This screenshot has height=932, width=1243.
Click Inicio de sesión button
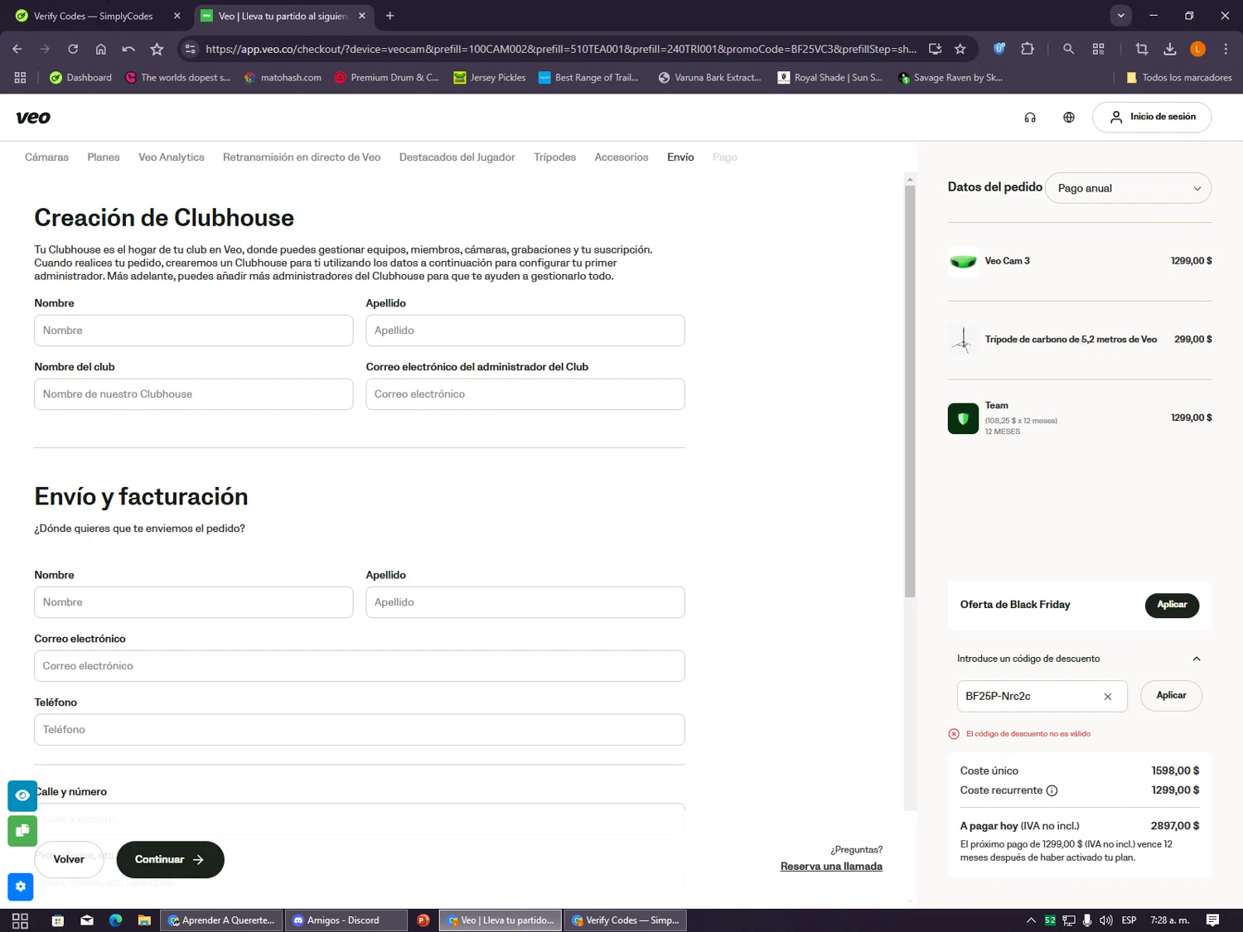tap(1152, 117)
